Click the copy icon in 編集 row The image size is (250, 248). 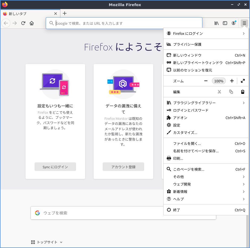(x=231, y=92)
